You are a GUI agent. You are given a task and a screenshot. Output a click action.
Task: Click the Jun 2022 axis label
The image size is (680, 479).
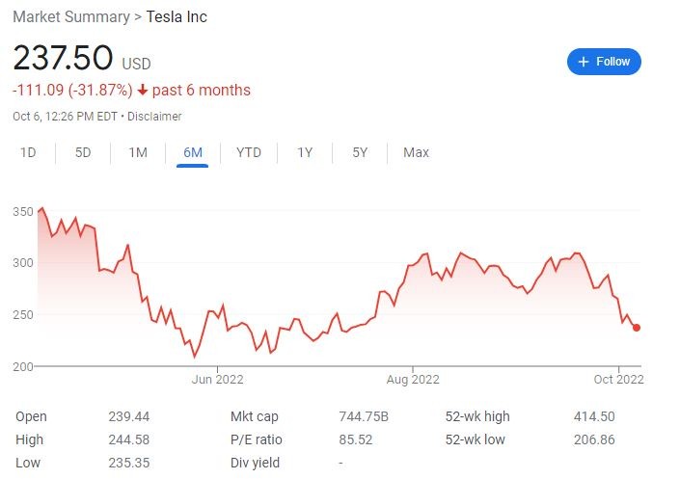click(218, 380)
